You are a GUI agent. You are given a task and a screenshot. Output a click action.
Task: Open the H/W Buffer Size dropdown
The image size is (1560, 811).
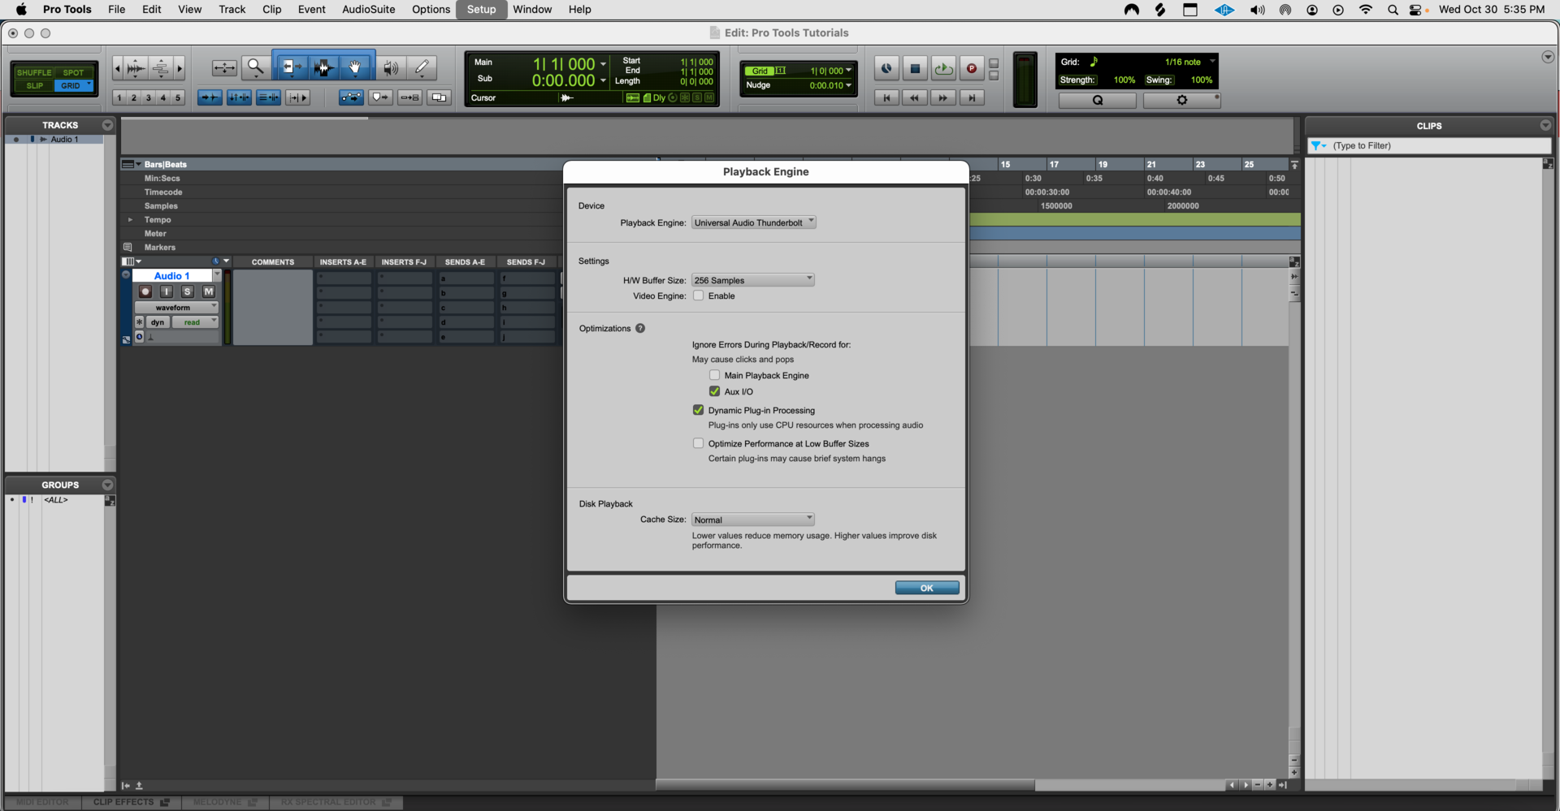point(752,280)
